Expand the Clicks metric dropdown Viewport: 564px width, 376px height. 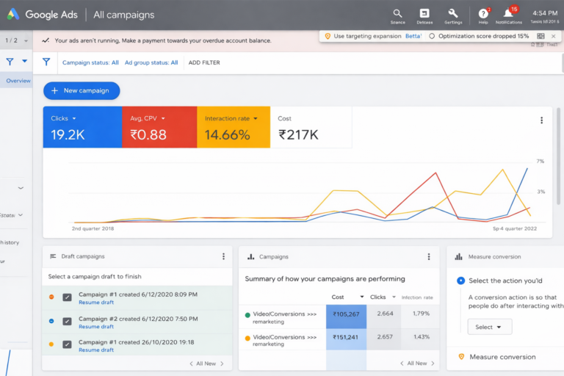pyautogui.click(x=74, y=118)
